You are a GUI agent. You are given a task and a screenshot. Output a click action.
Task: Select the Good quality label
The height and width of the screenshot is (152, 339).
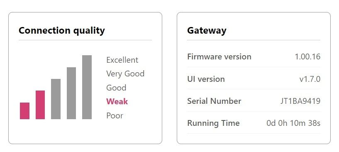(x=116, y=88)
